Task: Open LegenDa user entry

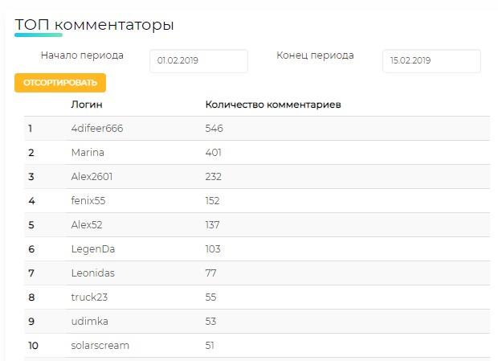Action: tap(93, 248)
